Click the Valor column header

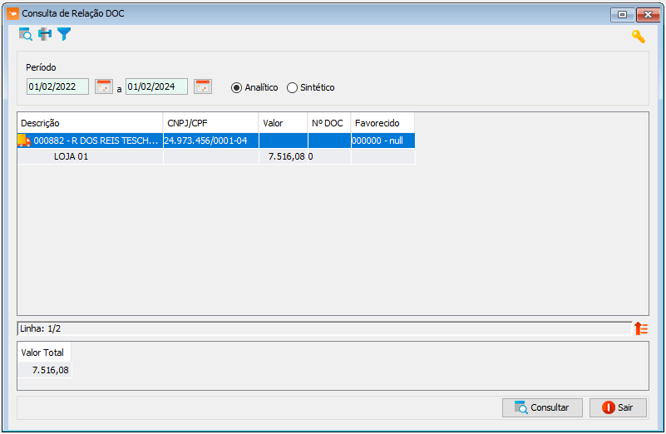coord(284,123)
